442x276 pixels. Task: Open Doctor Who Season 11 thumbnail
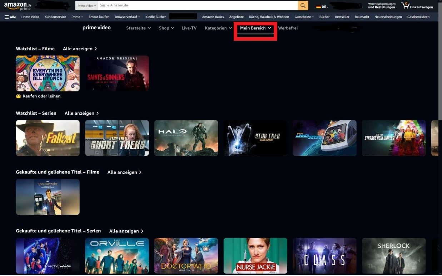(186, 256)
